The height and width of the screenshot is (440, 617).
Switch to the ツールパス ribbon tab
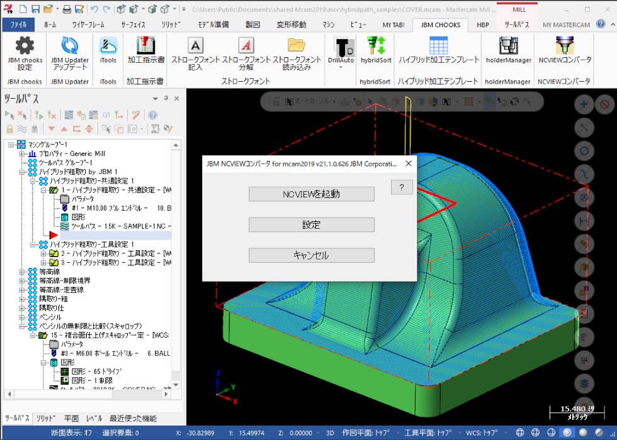(x=517, y=25)
